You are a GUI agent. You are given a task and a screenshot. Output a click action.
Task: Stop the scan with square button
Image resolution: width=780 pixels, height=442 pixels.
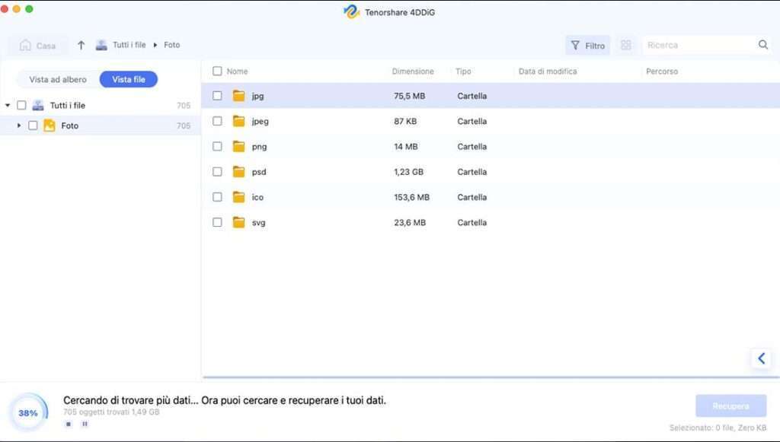[69, 424]
